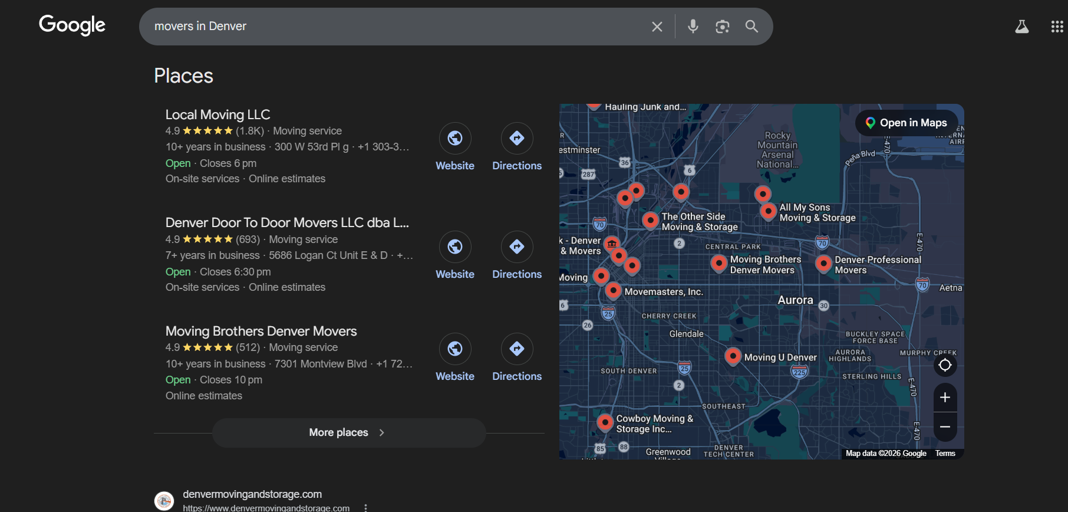Select the Cowboy Moving & Storage map pin
1068x512 pixels.
(605, 422)
